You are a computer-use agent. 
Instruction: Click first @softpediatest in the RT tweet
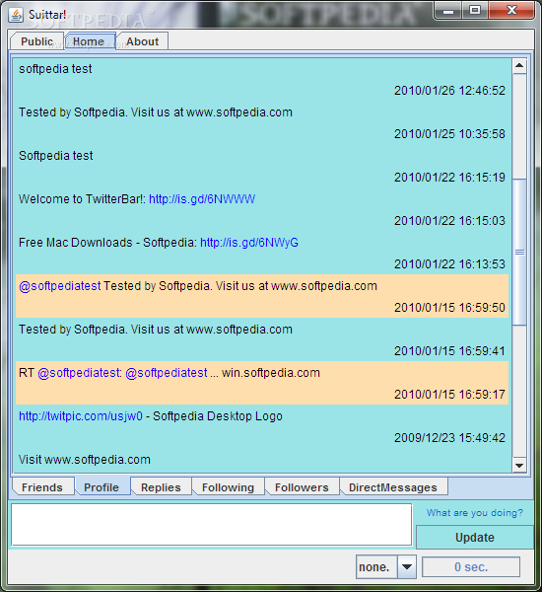[x=80, y=373]
